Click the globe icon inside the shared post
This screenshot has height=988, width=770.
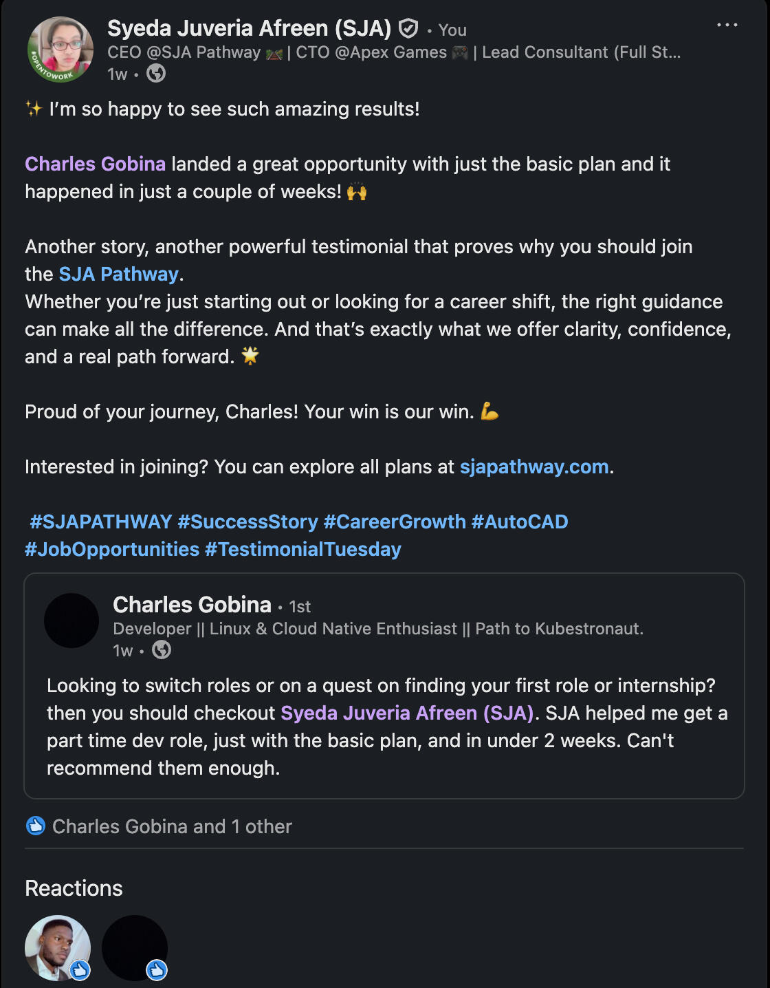pos(162,650)
